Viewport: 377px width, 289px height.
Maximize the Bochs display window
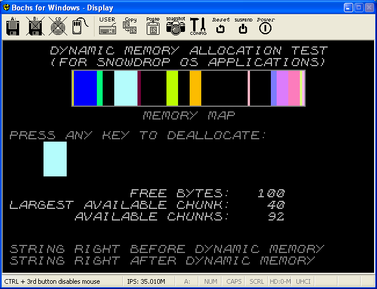(358, 8)
